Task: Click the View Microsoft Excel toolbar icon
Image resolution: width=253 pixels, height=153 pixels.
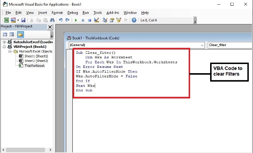Action: click(x=6, y=20)
